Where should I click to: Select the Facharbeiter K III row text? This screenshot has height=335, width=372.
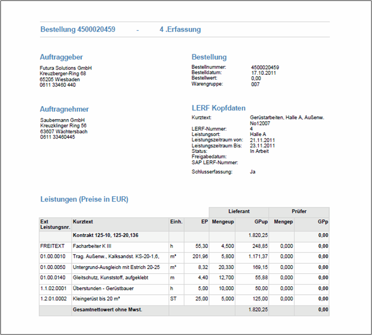[x=92, y=246]
